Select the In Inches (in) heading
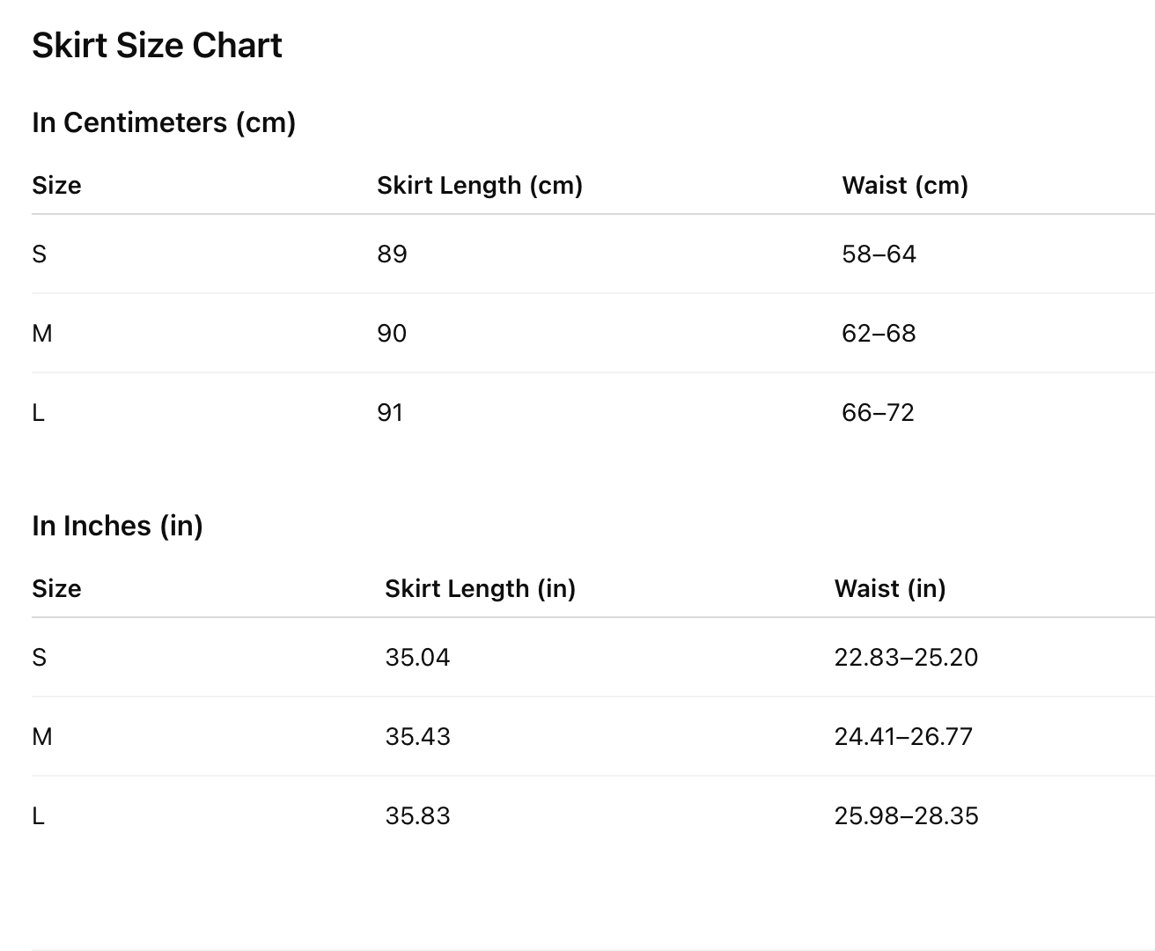The width and height of the screenshot is (1155, 951). [x=117, y=526]
